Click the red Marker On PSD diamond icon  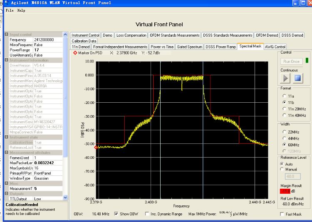click(75, 53)
